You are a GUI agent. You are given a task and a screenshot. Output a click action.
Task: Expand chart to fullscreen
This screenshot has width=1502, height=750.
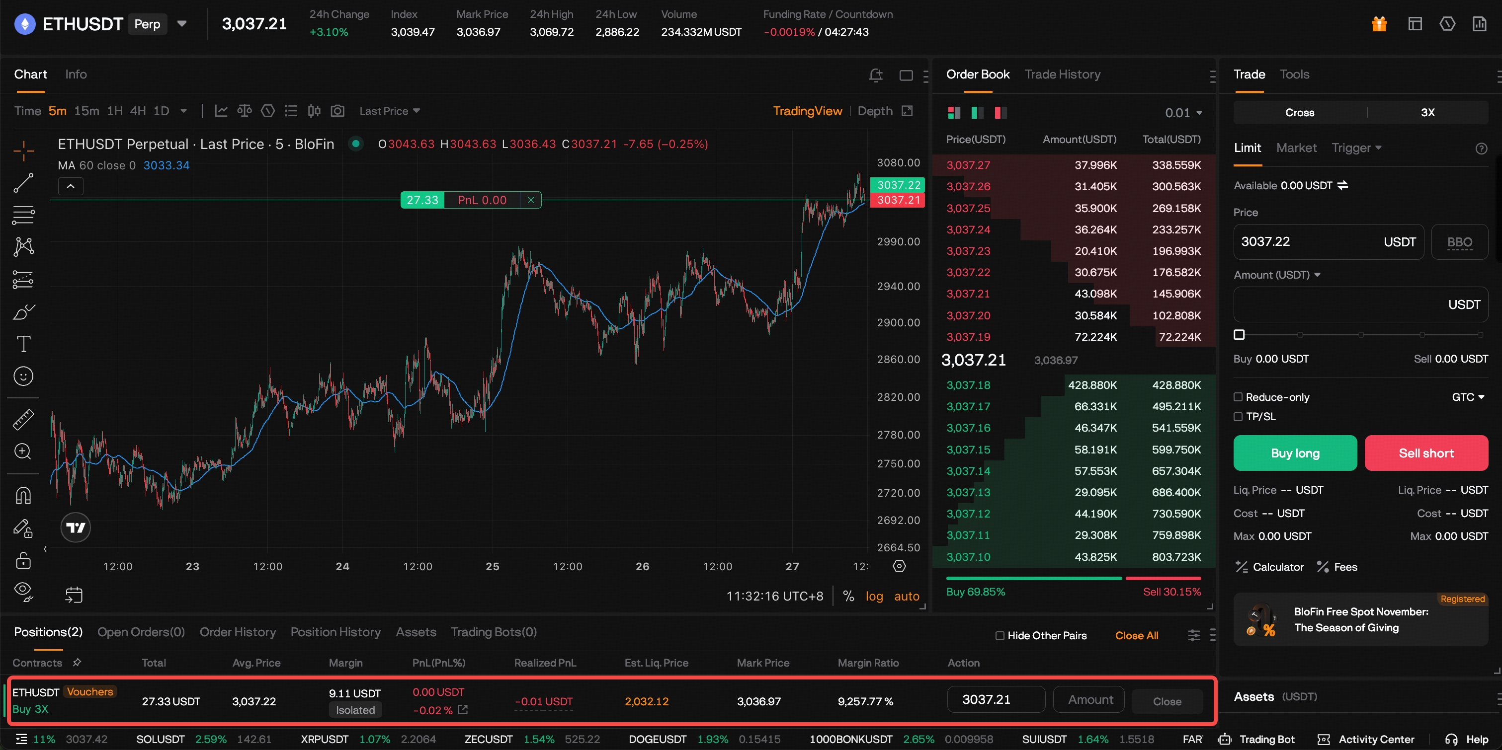907,111
